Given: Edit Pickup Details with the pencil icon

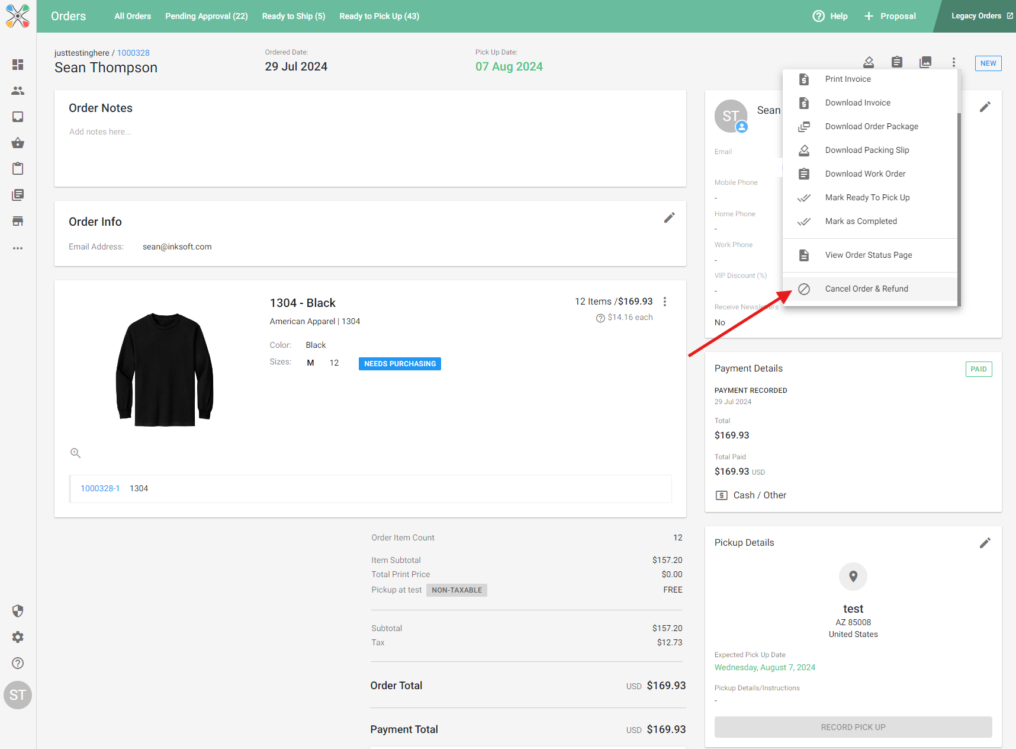Looking at the screenshot, I should pos(985,543).
